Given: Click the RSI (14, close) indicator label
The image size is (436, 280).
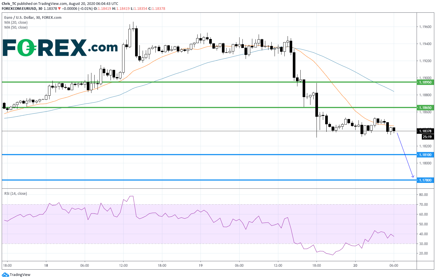Looking at the screenshot, I should [16, 193].
